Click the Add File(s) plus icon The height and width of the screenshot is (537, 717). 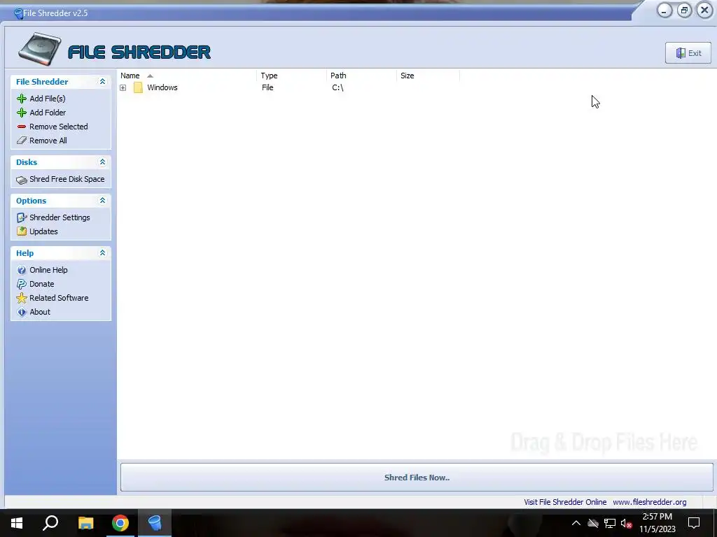click(22, 99)
